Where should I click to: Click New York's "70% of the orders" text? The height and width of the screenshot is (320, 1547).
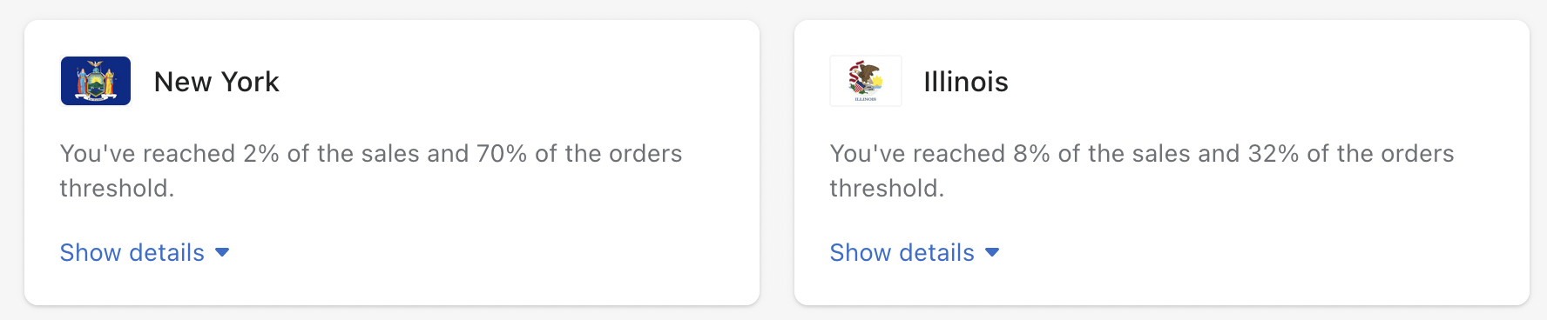[579, 154]
